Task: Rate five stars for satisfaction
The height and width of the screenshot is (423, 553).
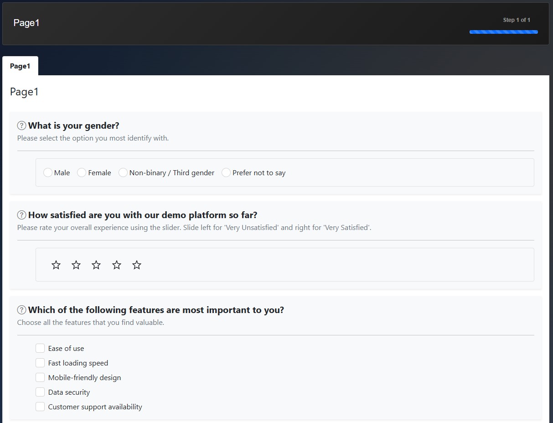Action: click(x=137, y=265)
